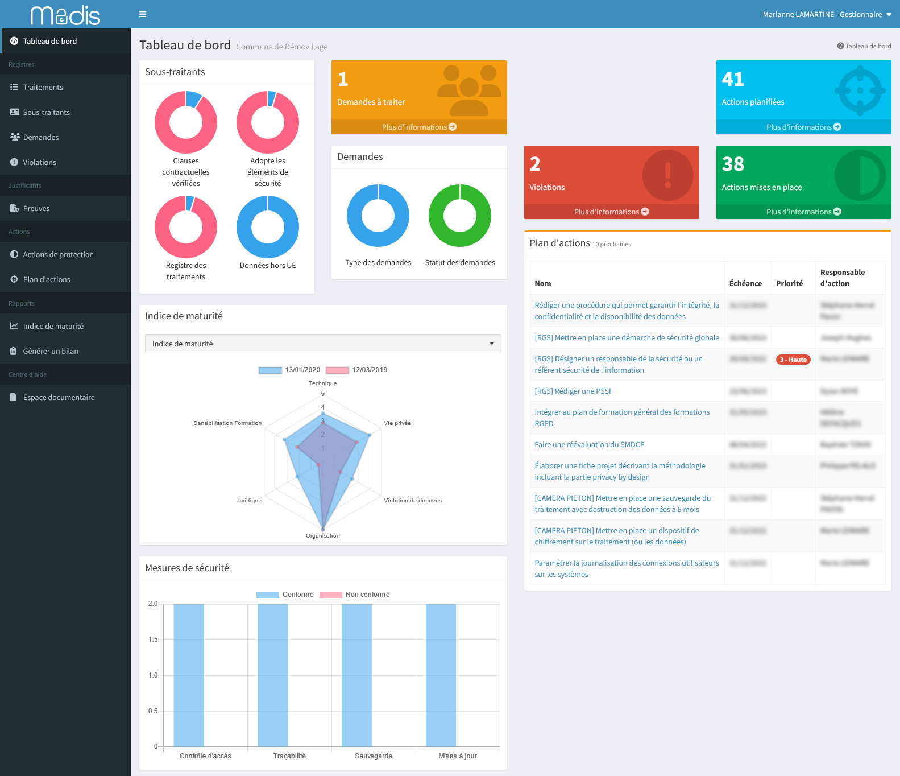
Task: Click the Preuves file icon in sidebar
Action: pyautogui.click(x=14, y=208)
